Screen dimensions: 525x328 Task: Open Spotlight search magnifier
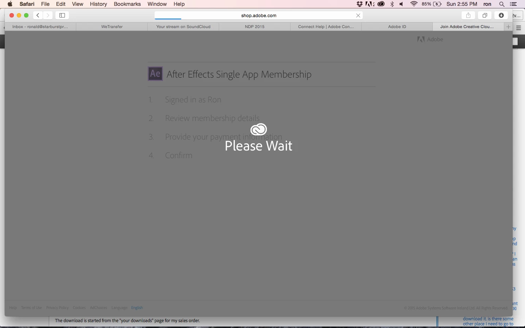502,4
